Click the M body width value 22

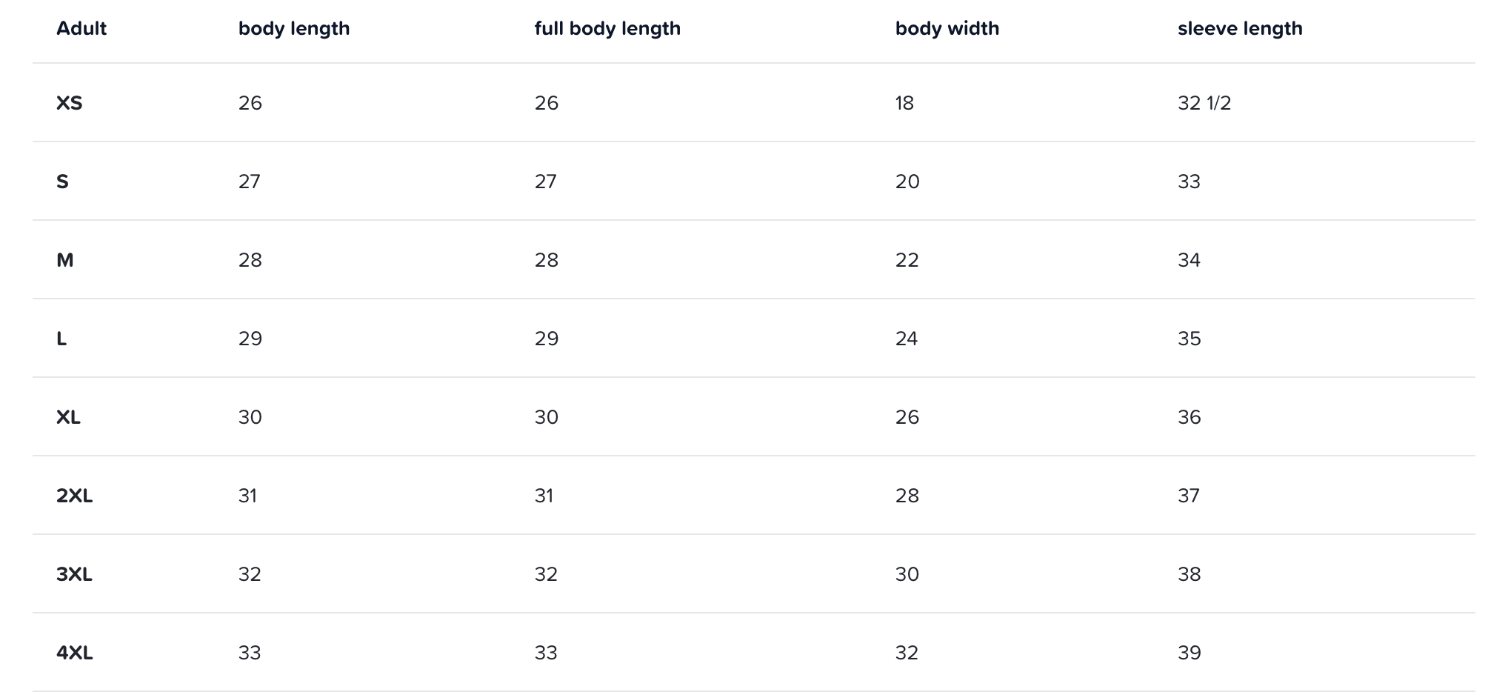[x=907, y=260]
